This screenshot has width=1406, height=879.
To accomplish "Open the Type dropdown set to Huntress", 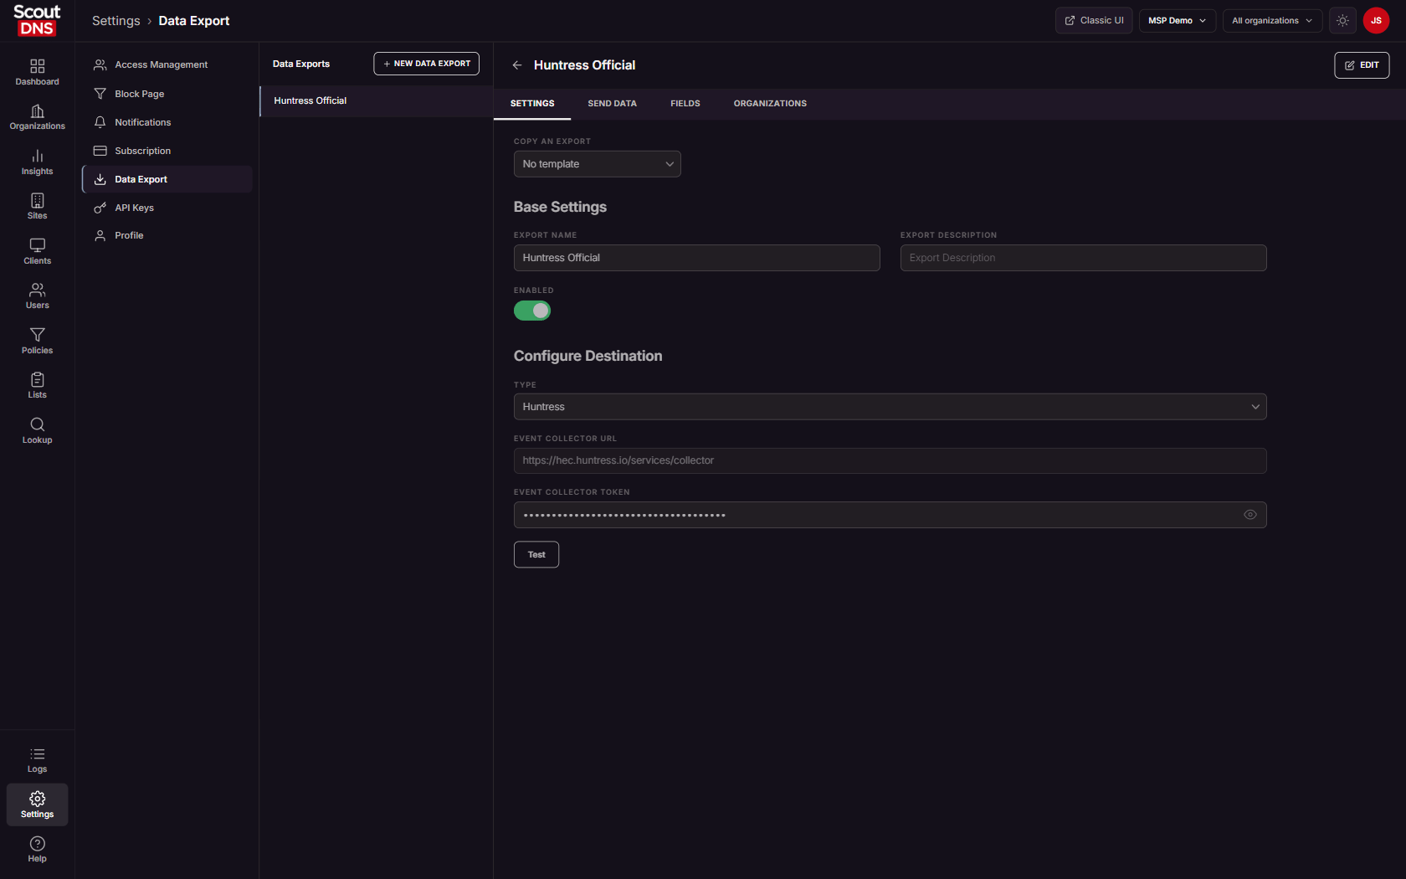I will click(x=890, y=407).
